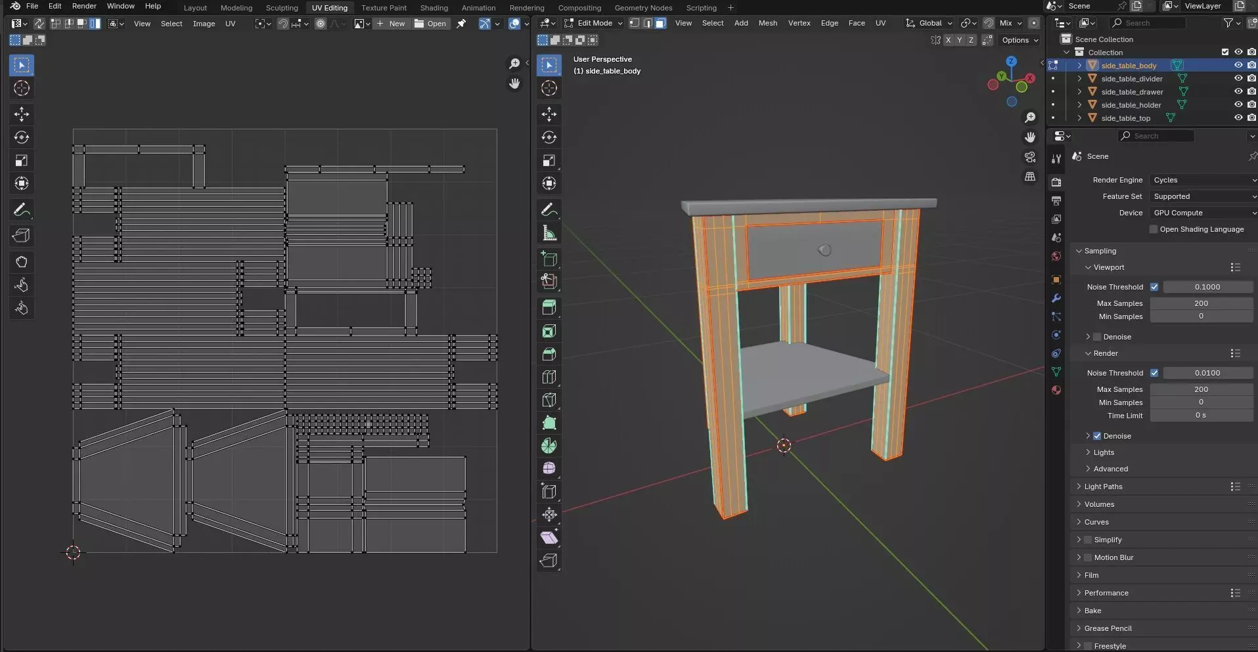Select the Spin tool

coord(549,446)
